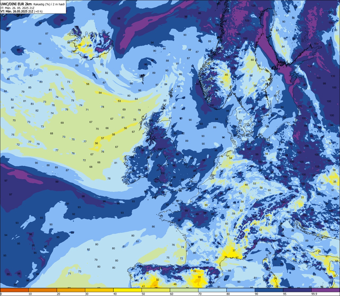Click the legend tick label '40'

pyautogui.click(x=115, y=294)
